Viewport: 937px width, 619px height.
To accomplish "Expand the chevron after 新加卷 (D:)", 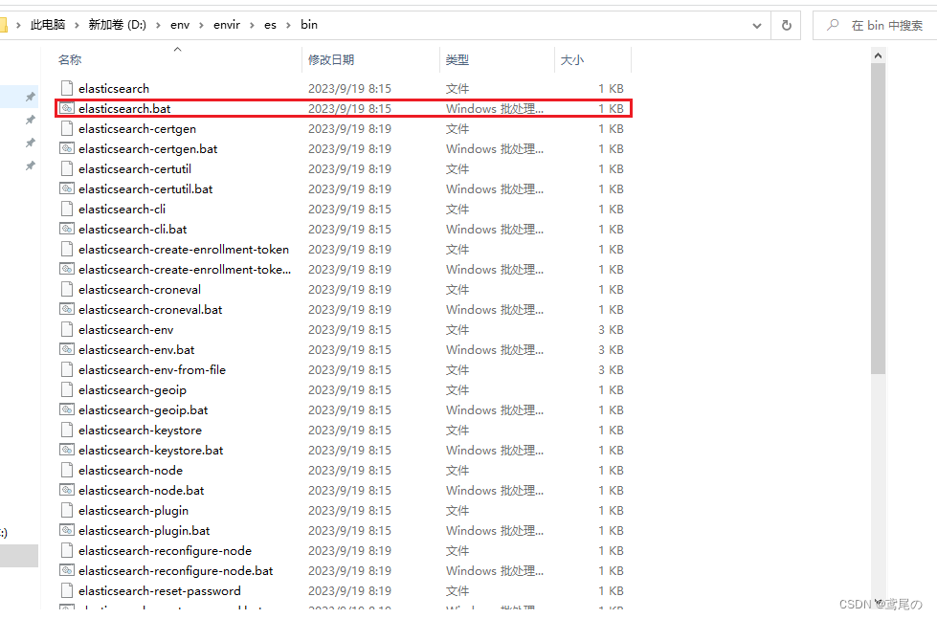I will (x=158, y=25).
